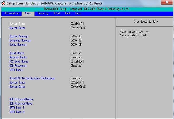The image size is (174, 119).
Task: Click the Network Boot label
Action: (x=18, y=57)
